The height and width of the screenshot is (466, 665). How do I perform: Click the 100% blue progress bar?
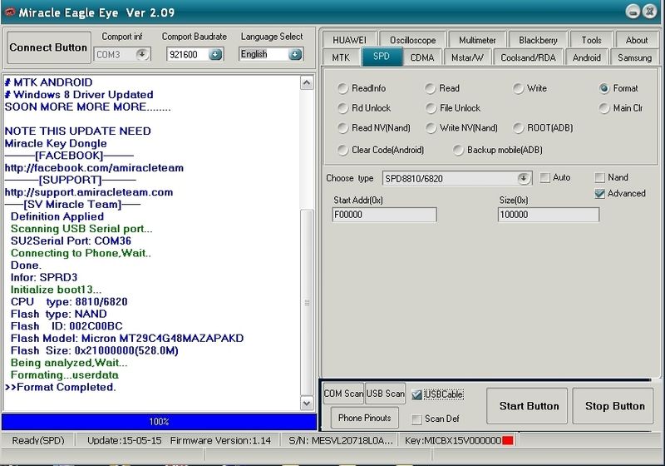click(160, 422)
